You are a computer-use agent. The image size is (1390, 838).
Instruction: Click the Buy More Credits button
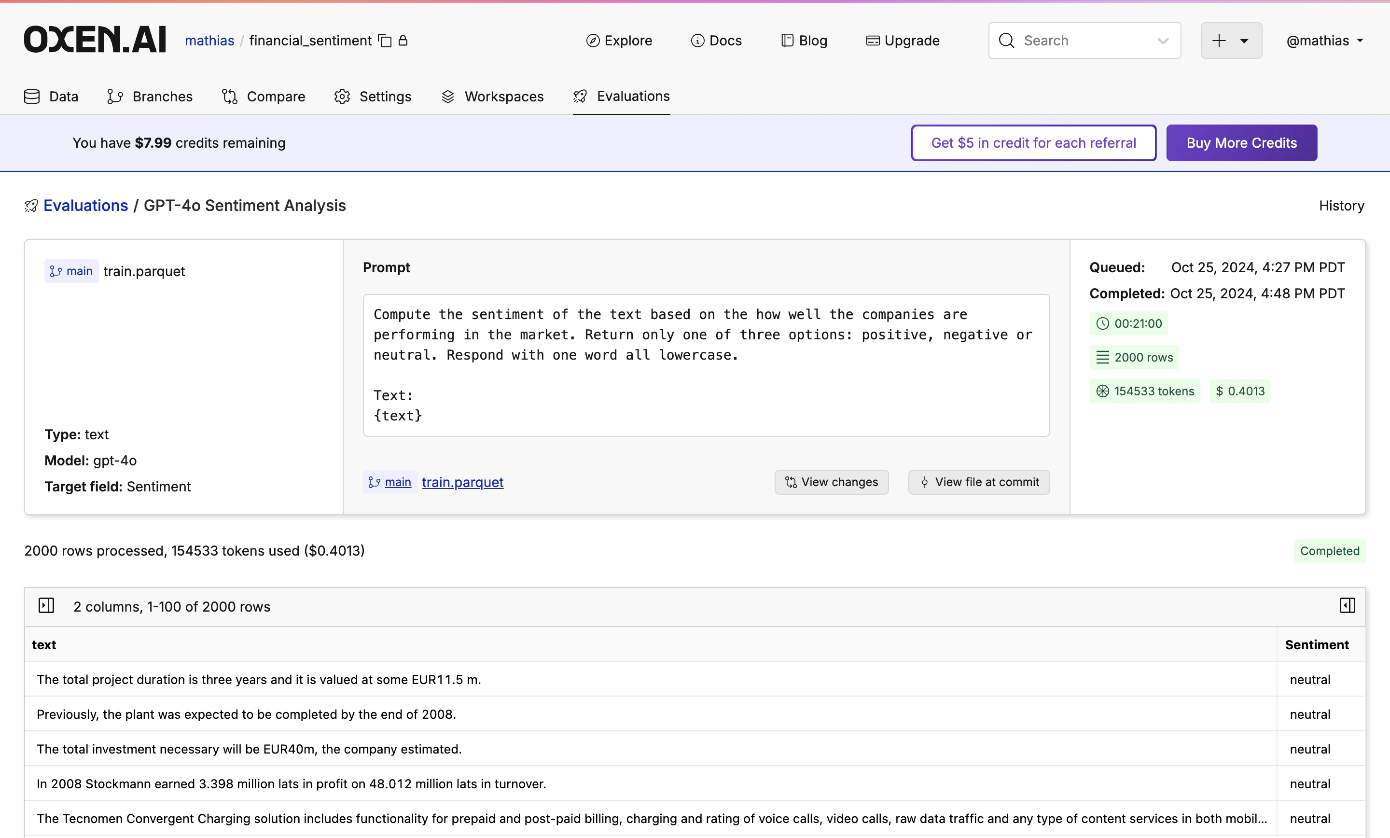(1241, 143)
